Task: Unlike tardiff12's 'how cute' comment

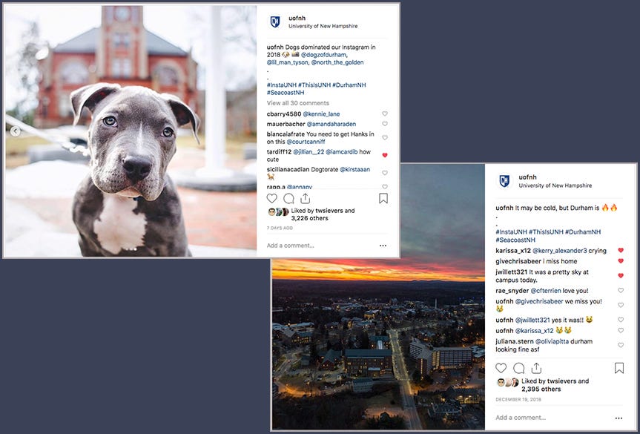Action: pyautogui.click(x=384, y=156)
